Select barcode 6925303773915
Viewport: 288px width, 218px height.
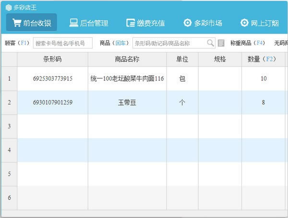pos(53,79)
